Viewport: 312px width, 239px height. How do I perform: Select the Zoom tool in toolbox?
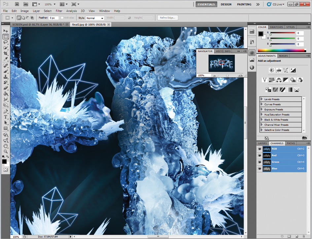pos(6,151)
